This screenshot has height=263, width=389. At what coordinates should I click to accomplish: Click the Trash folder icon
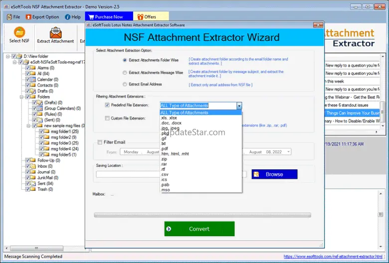point(33,189)
